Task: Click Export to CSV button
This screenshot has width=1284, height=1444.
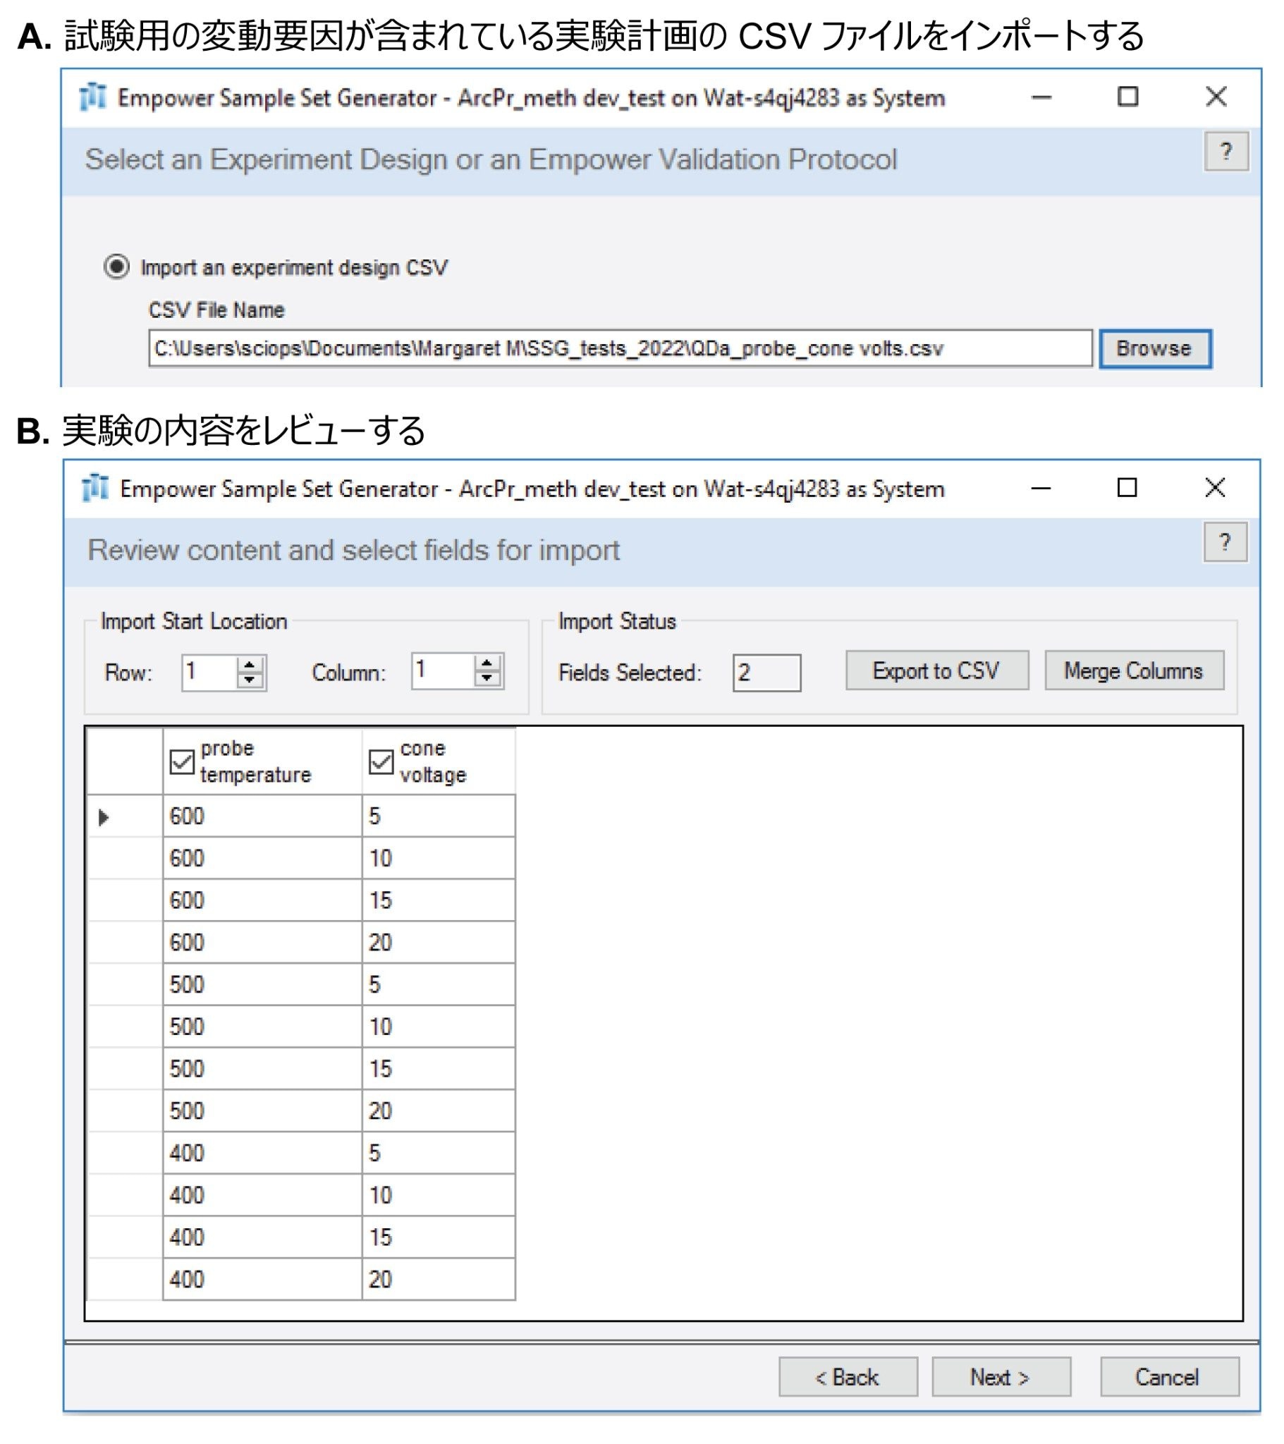Action: (x=937, y=671)
